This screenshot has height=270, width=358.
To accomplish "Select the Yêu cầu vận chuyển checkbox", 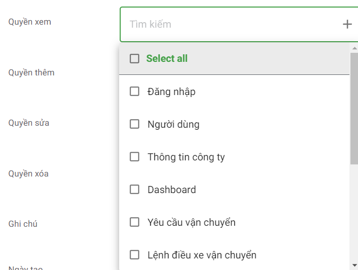I will tap(134, 222).
